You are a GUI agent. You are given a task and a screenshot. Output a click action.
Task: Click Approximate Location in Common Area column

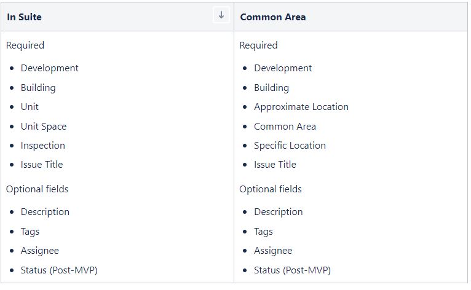pyautogui.click(x=301, y=107)
